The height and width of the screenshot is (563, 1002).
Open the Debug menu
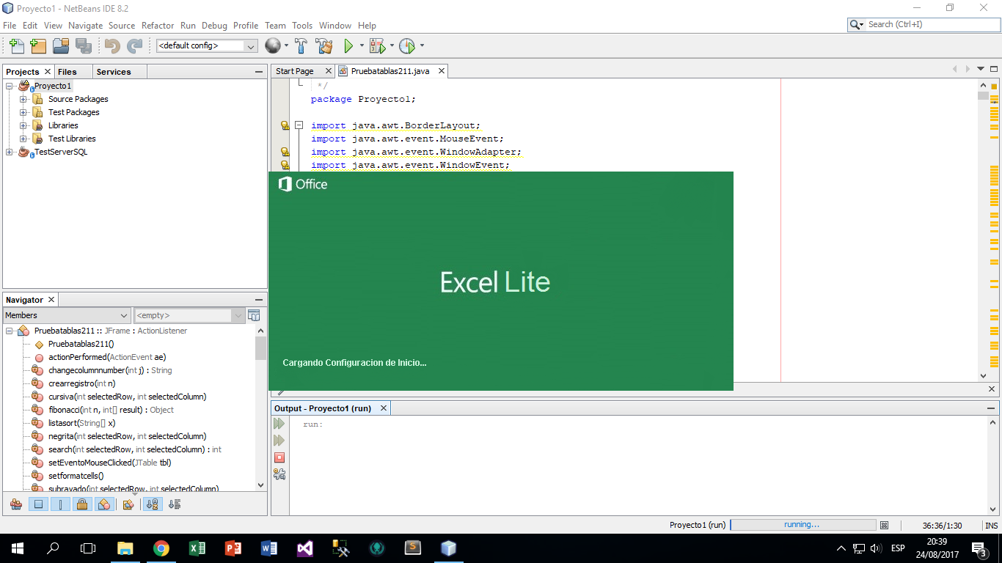tap(214, 25)
